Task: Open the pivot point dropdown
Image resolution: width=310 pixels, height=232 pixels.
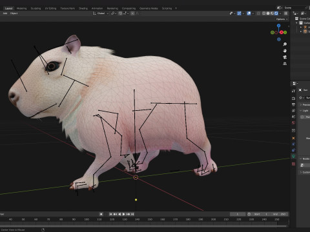Action: [x=114, y=14]
